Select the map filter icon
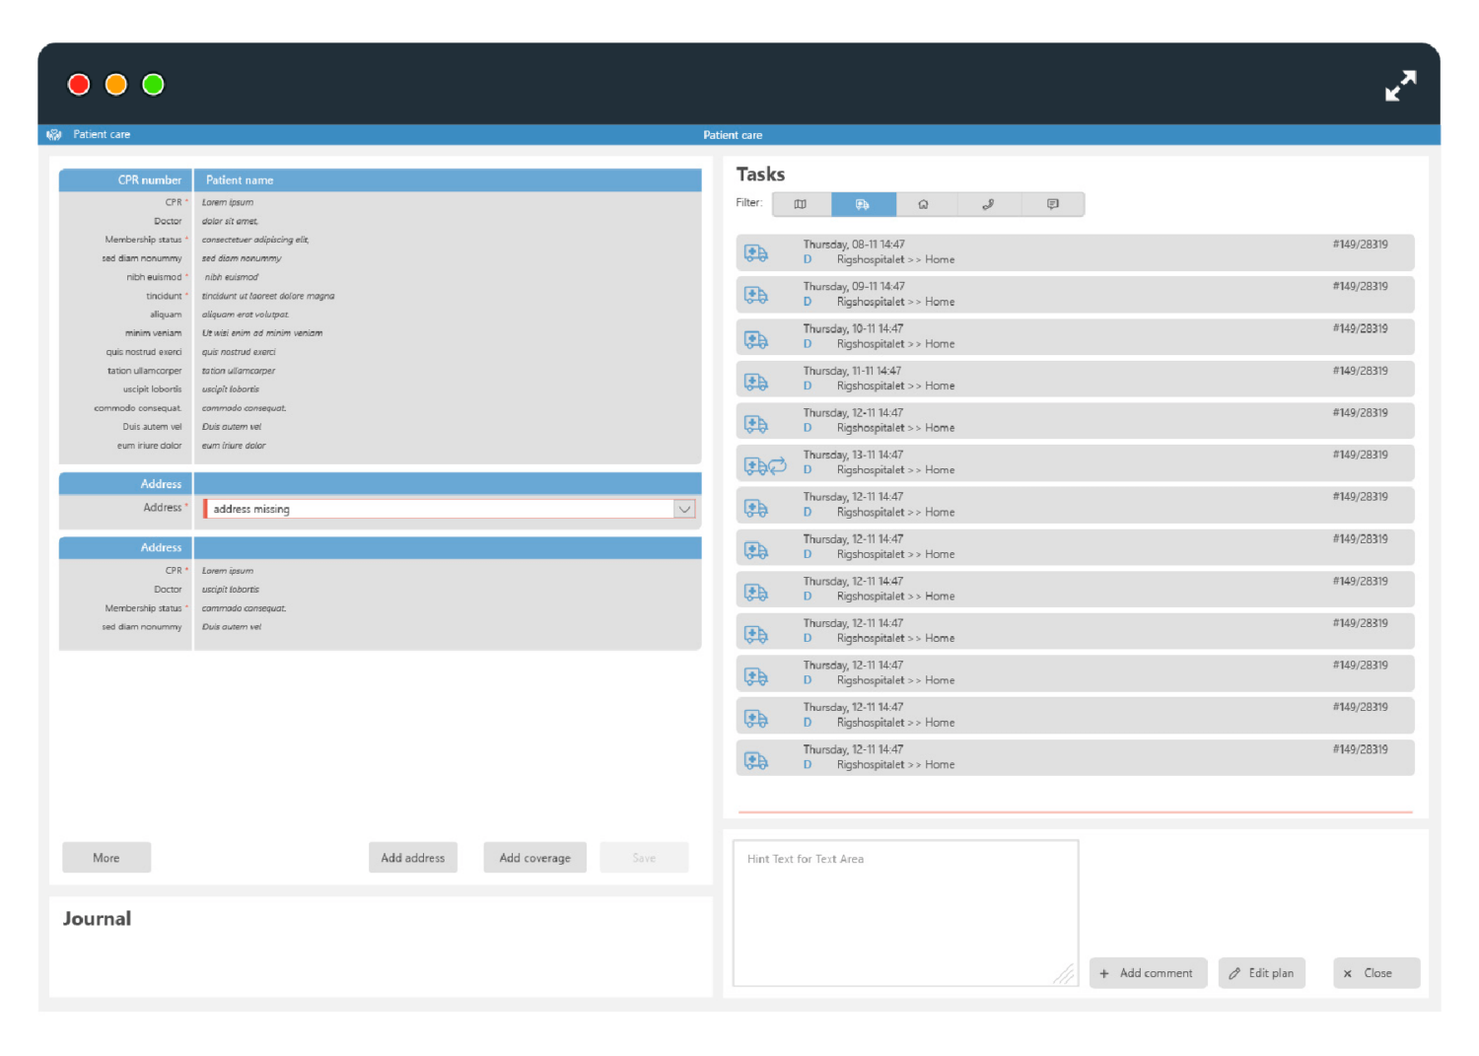The image size is (1479, 1056). [801, 204]
